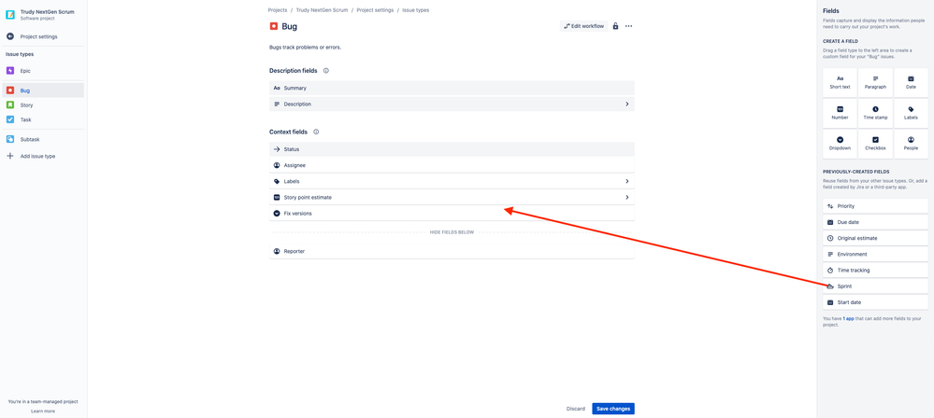This screenshot has width=934, height=418.
Task: Choose the Dropdown field type
Action: pyautogui.click(x=840, y=145)
